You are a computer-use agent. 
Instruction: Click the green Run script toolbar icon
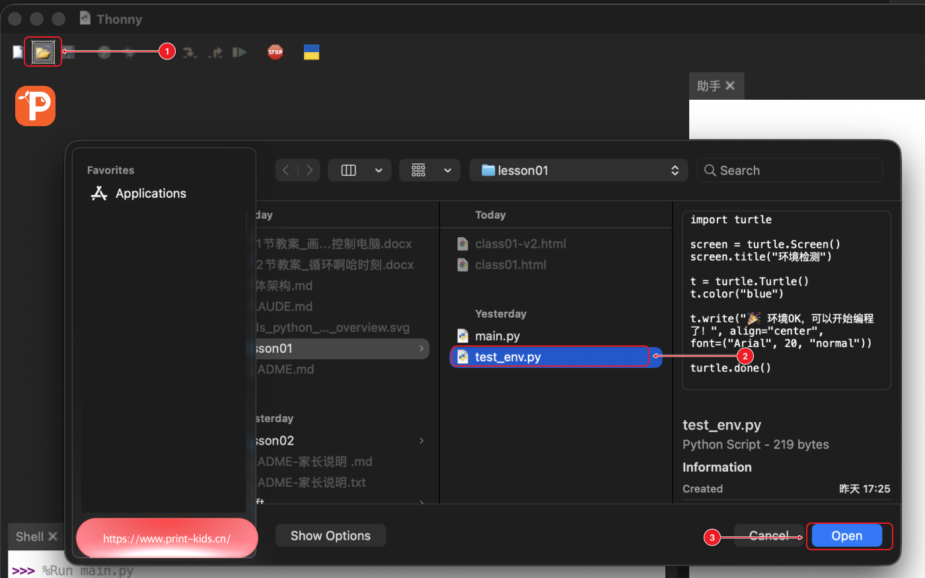tap(104, 52)
